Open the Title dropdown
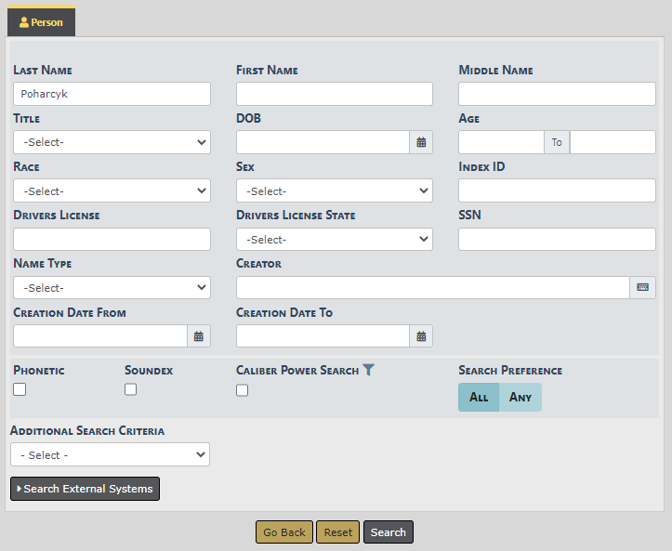Image resolution: width=672 pixels, height=551 pixels. click(112, 142)
